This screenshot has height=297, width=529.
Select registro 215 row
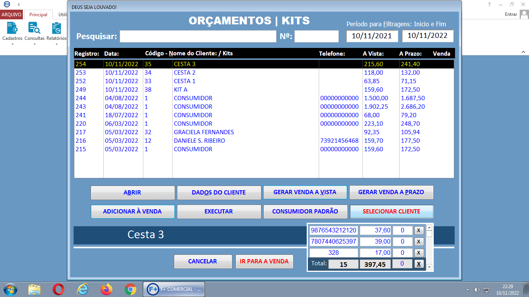click(264, 149)
